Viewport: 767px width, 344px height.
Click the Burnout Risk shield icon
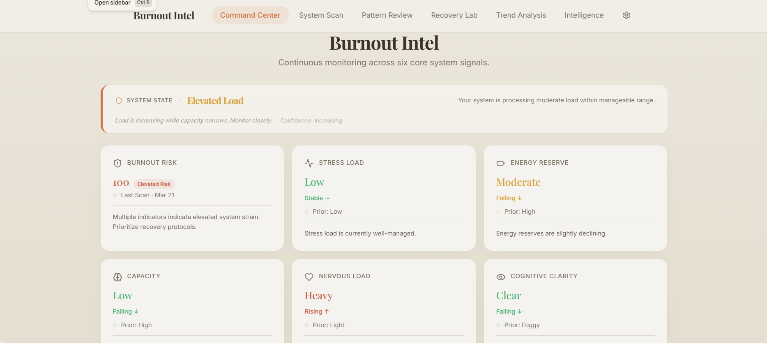[117, 163]
